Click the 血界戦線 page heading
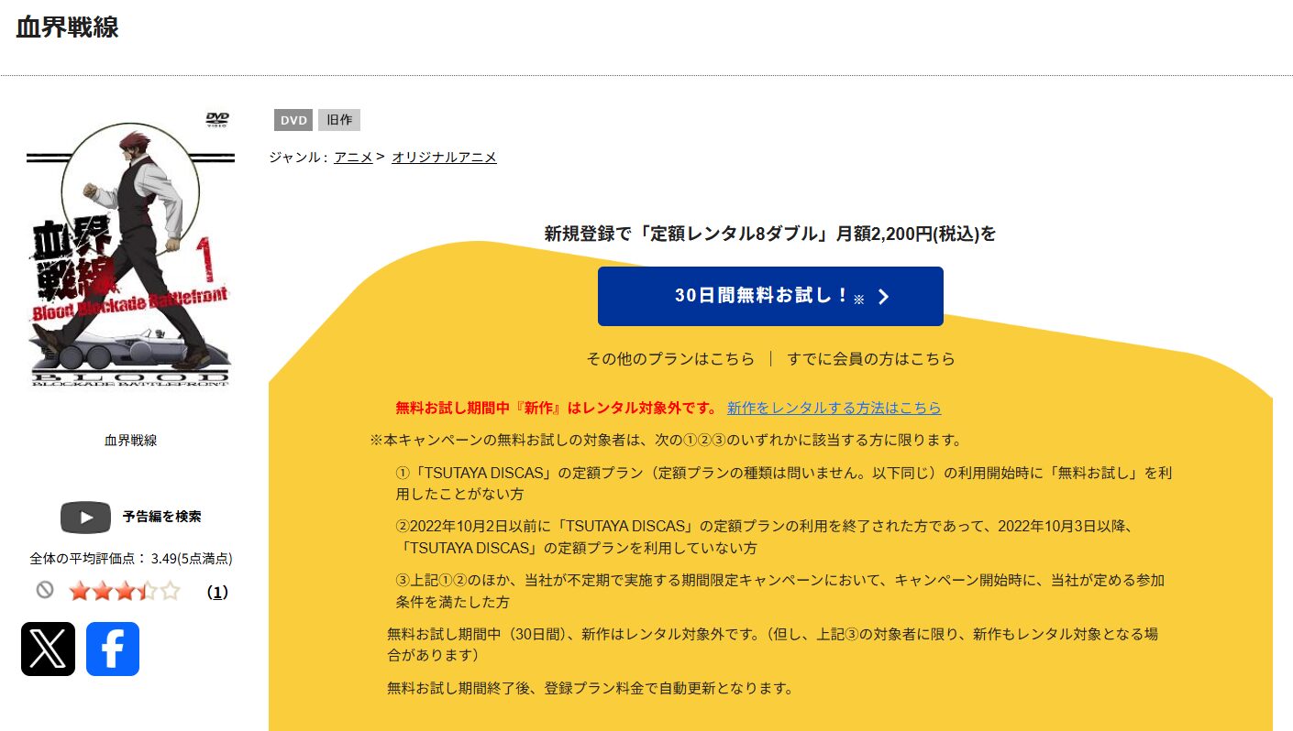Image resolution: width=1293 pixels, height=731 pixels. click(67, 27)
